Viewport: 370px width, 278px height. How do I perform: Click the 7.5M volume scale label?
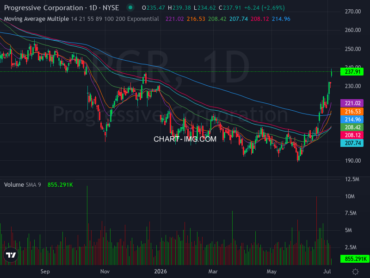(x=351, y=213)
